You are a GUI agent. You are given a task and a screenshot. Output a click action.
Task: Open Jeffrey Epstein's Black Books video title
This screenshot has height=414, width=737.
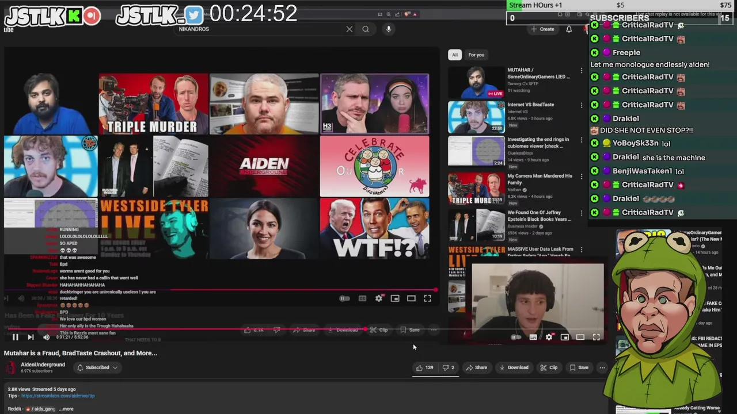click(539, 216)
